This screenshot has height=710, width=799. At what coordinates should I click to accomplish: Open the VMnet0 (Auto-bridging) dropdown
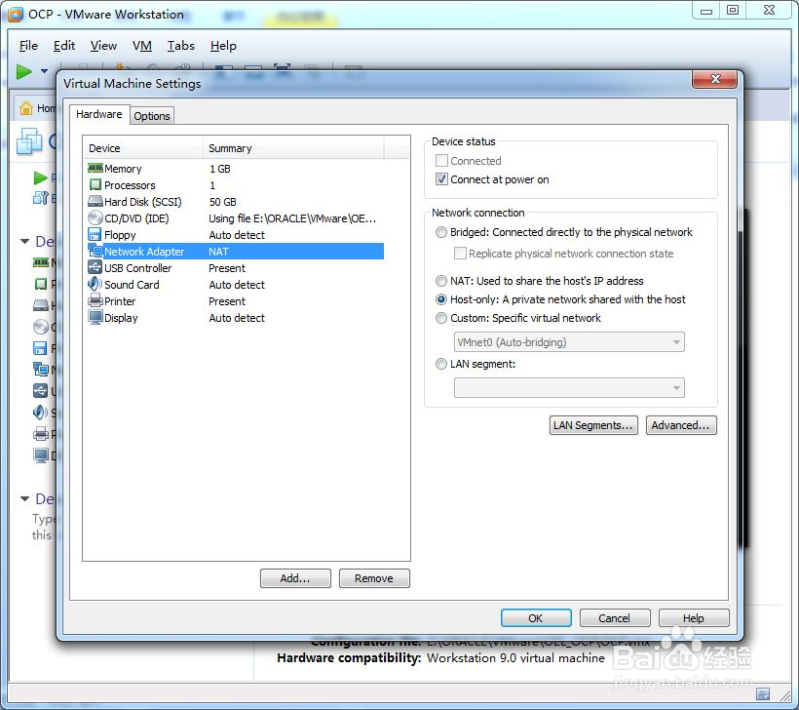click(x=569, y=342)
